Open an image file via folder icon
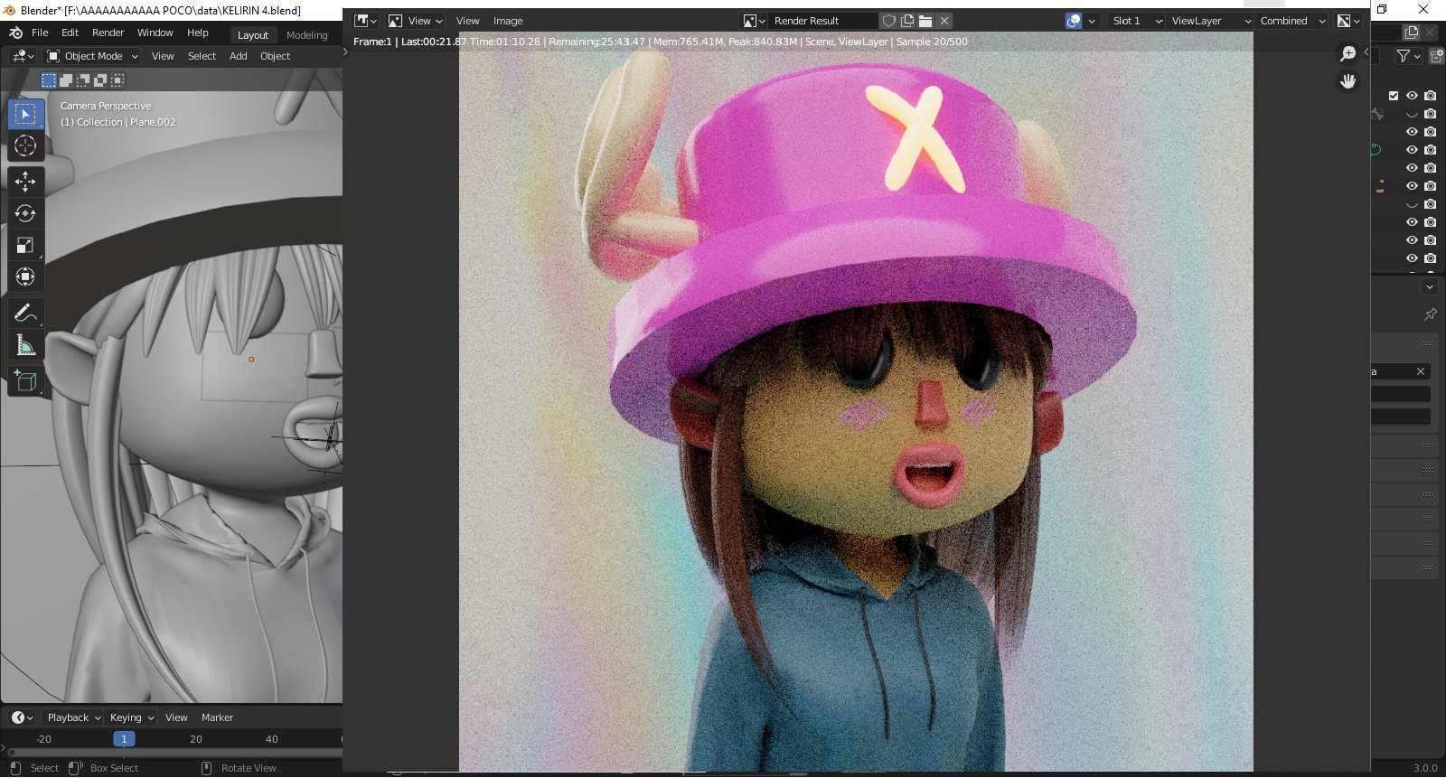1446x778 pixels. pyautogui.click(x=925, y=21)
